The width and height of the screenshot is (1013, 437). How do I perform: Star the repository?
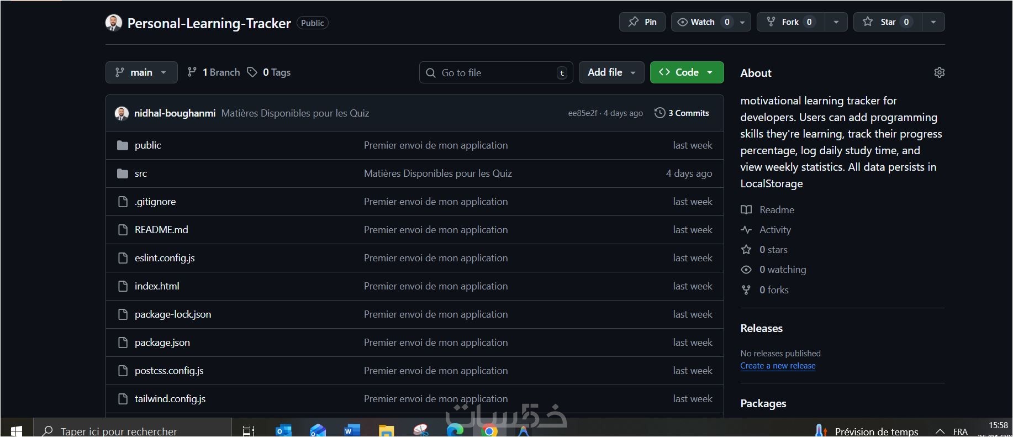pos(888,22)
